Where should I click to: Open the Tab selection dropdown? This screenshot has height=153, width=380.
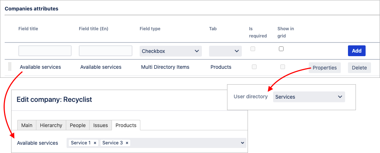(225, 51)
